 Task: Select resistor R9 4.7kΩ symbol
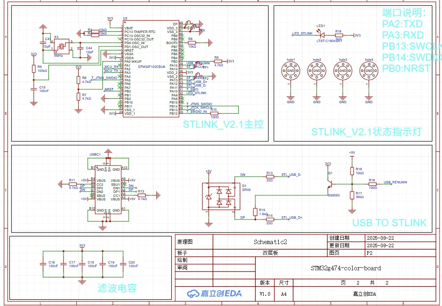218,61
